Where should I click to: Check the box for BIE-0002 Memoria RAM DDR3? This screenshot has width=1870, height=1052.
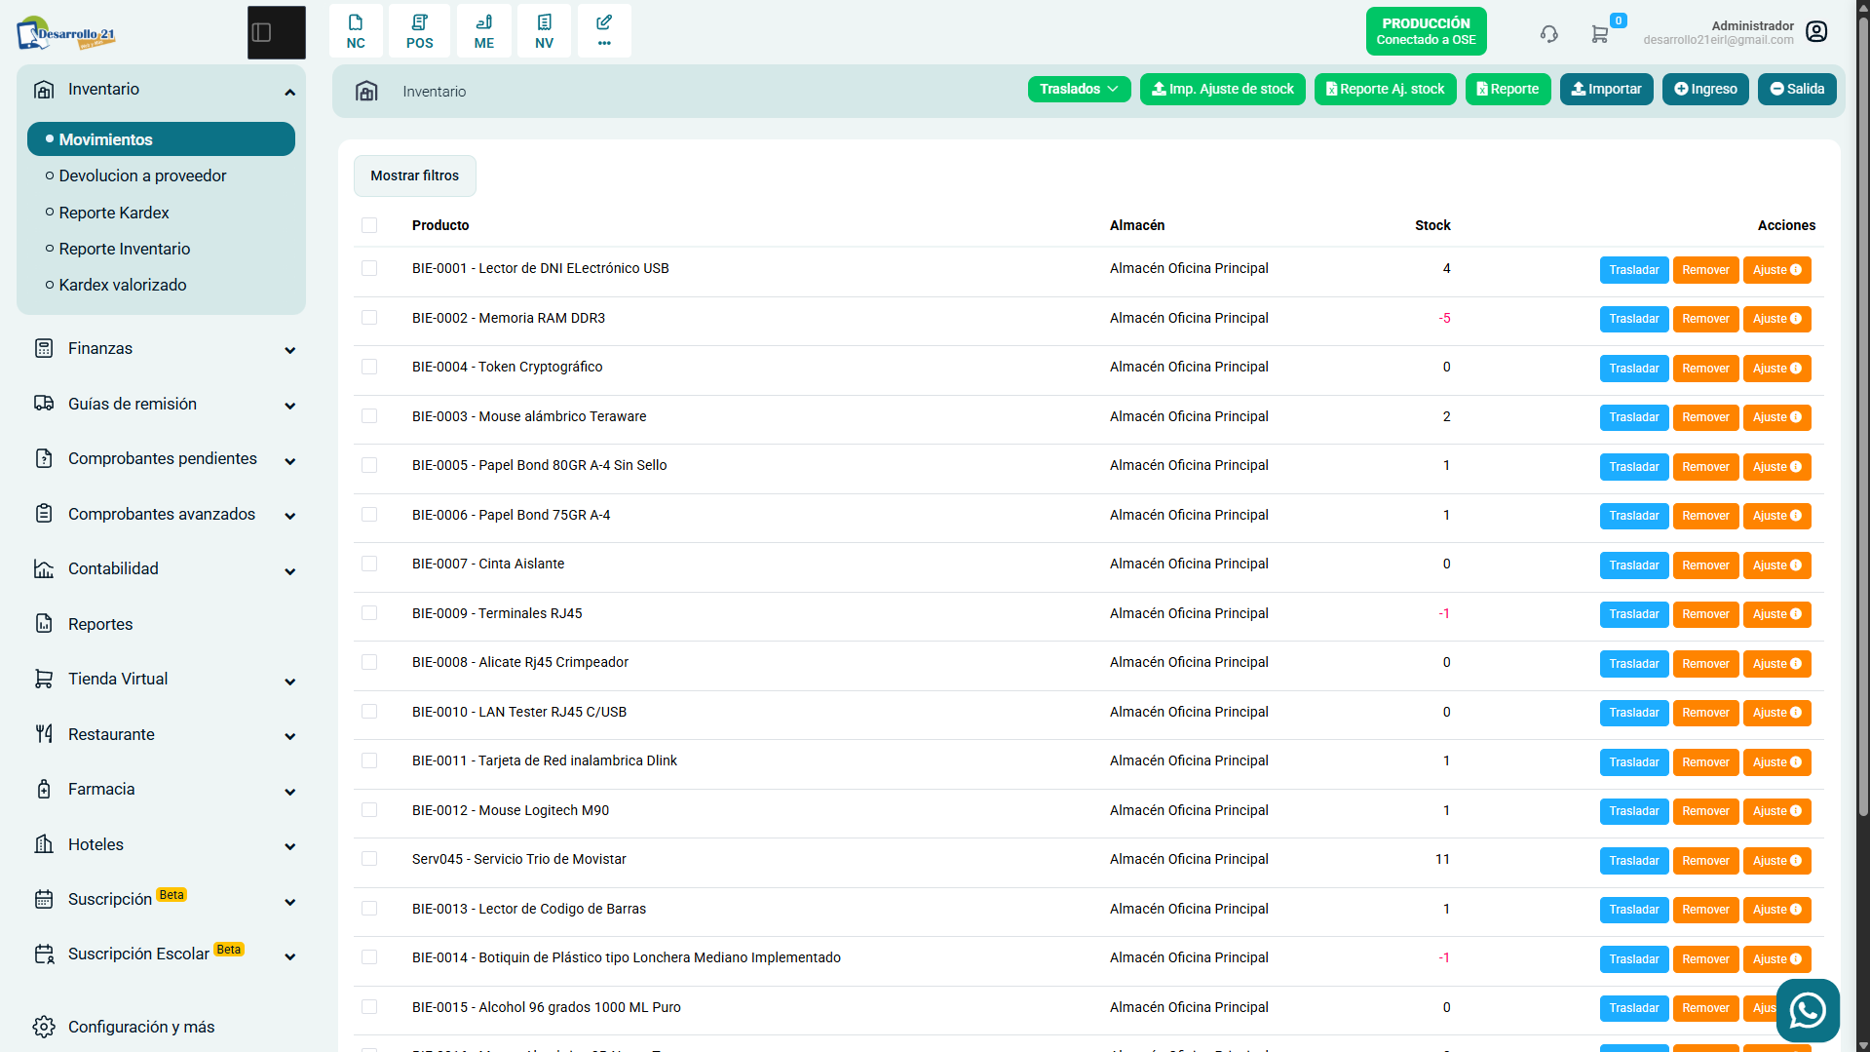click(x=369, y=318)
